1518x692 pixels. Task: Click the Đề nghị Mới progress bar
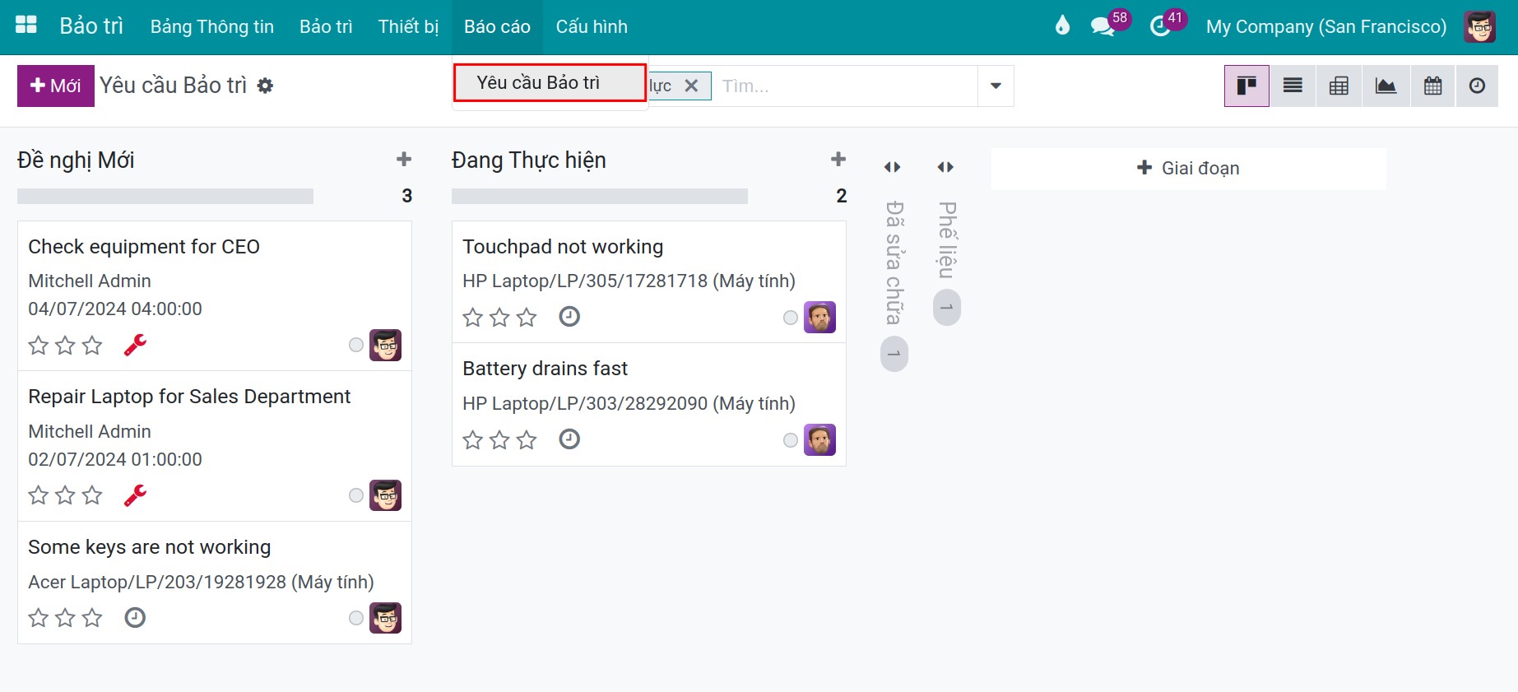165,196
